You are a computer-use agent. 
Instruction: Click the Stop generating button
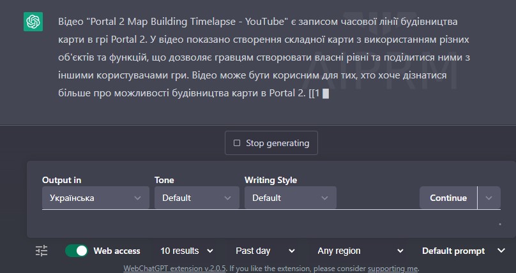coord(271,143)
